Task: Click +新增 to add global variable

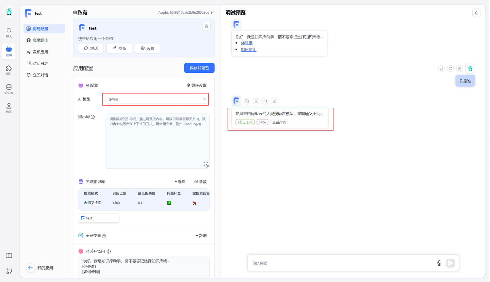Action: [x=201, y=236]
